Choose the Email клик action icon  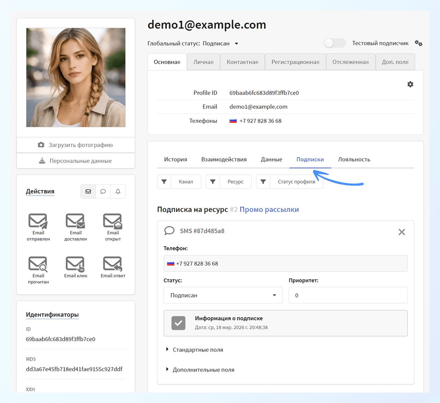(x=75, y=264)
